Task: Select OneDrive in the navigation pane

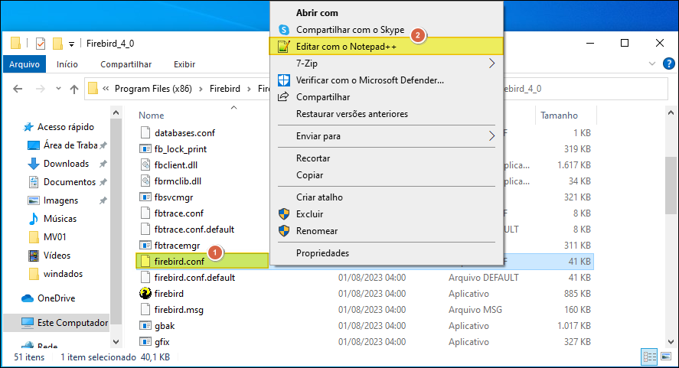Action: point(57,298)
